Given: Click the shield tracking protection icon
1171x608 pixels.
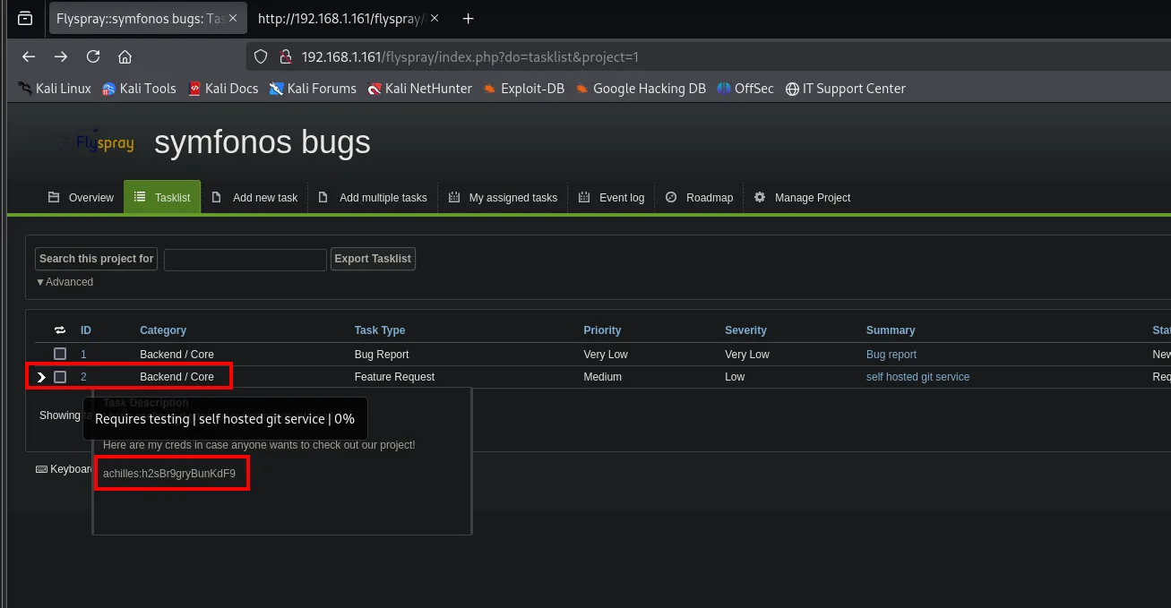Looking at the screenshot, I should click(x=261, y=56).
